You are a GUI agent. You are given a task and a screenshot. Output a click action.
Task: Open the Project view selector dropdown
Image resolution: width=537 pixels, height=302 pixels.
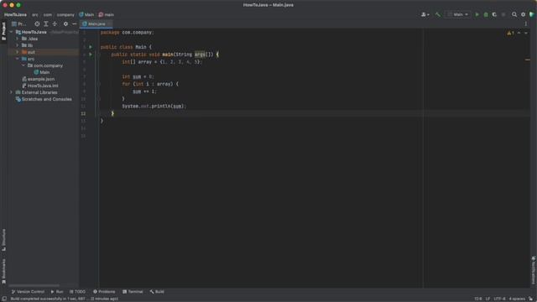coord(19,24)
